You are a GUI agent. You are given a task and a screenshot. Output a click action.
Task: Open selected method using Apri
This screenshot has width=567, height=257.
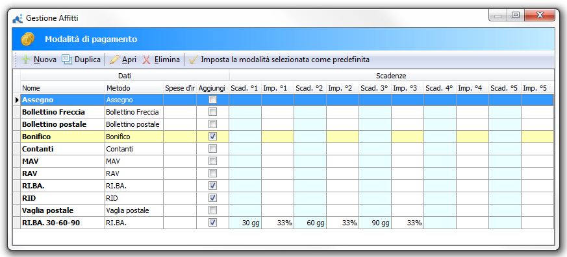point(123,60)
